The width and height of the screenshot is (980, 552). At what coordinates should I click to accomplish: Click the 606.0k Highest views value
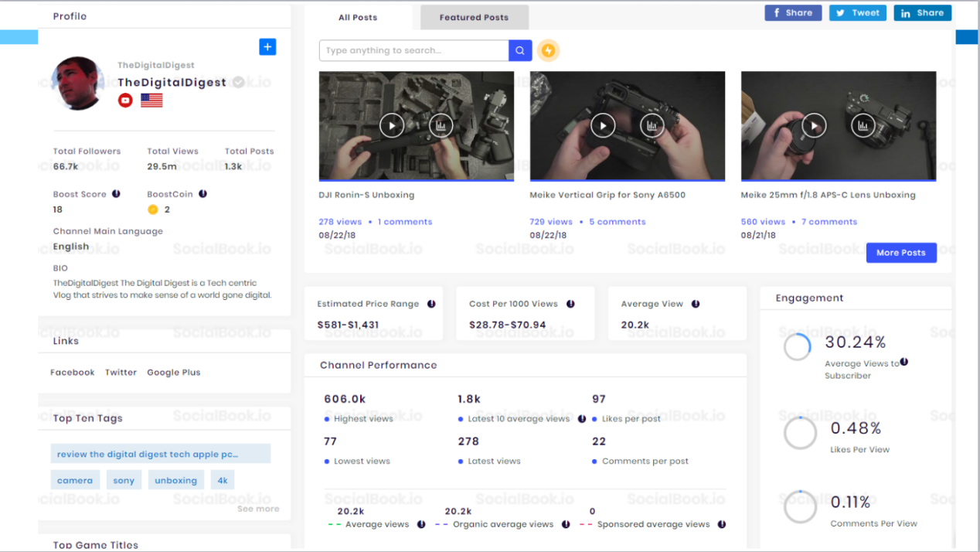[345, 399]
